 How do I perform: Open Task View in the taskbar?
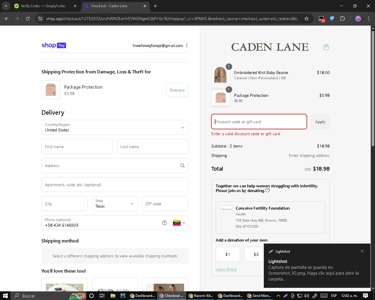point(102,296)
